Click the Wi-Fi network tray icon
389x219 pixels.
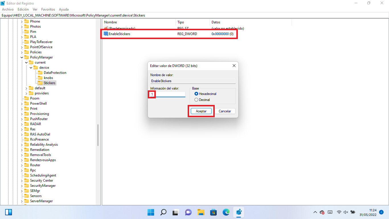pos(339,212)
